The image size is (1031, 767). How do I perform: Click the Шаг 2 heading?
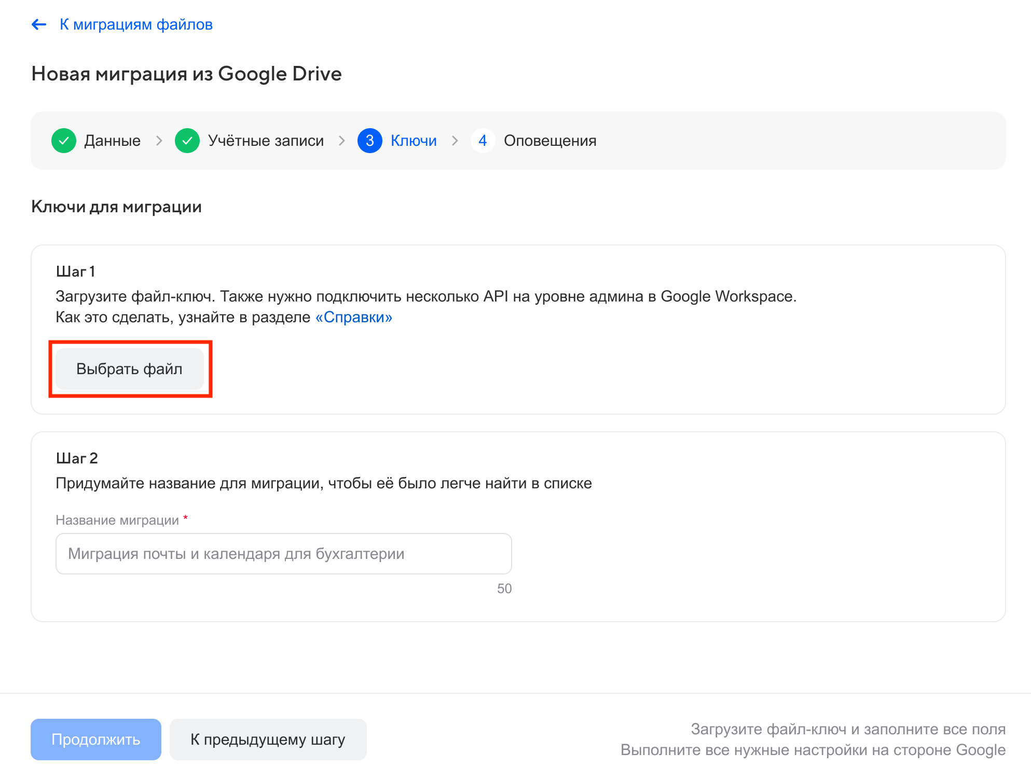pyautogui.click(x=77, y=458)
